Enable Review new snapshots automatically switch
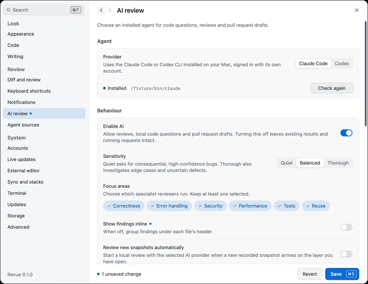368x284 pixels. click(346, 254)
